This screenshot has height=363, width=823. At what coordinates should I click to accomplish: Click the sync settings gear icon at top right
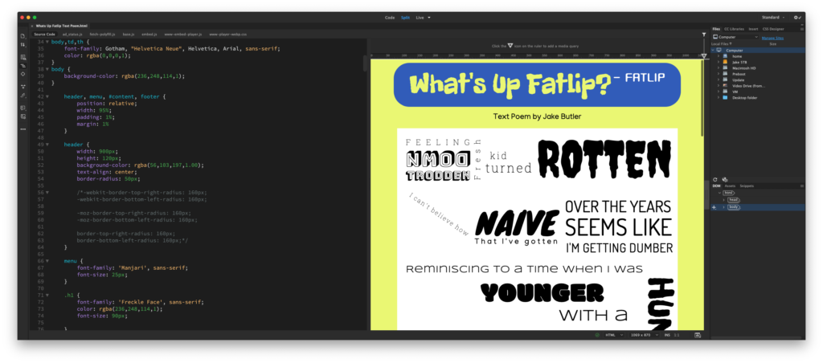pyautogui.click(x=796, y=17)
